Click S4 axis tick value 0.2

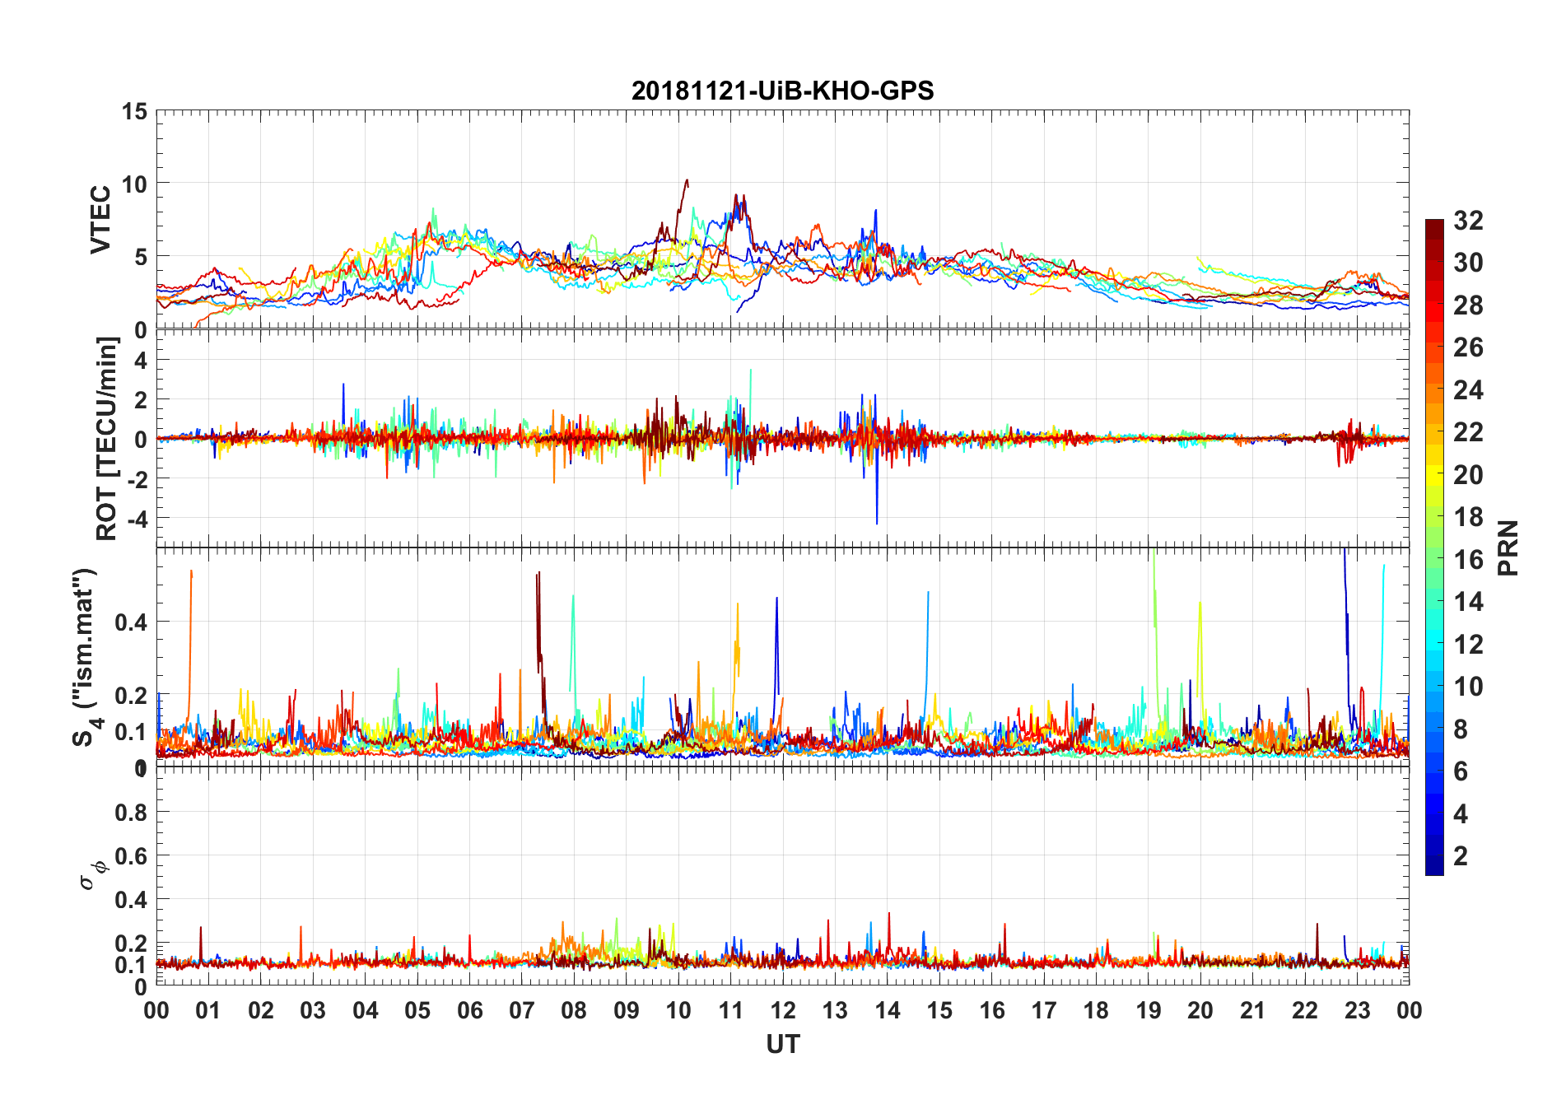(131, 696)
